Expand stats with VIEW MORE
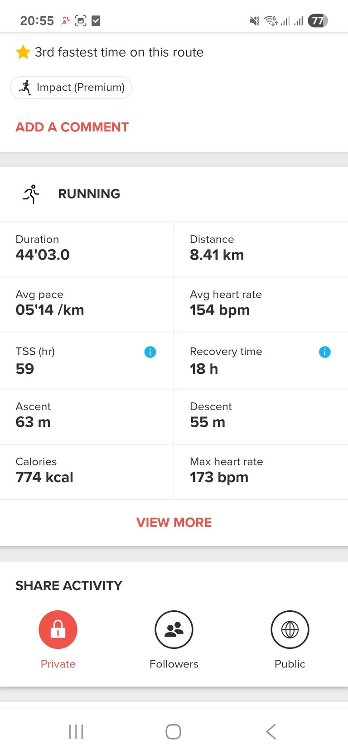Screen dimensions: 348x754 click(x=174, y=522)
